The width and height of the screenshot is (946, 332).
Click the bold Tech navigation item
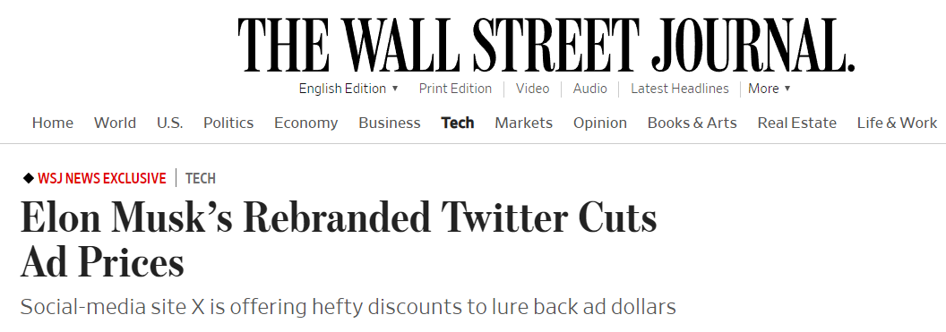(458, 123)
